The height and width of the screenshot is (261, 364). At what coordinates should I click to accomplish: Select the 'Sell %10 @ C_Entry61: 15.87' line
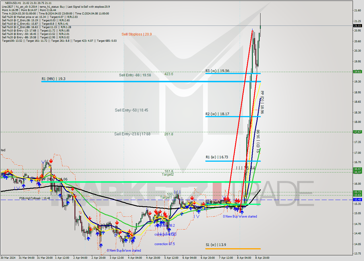coord(35,24)
